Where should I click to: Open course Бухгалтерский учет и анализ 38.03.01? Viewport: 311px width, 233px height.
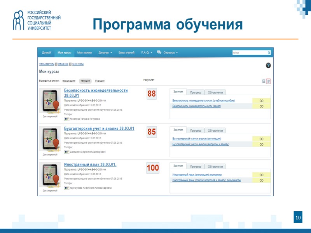(99, 129)
